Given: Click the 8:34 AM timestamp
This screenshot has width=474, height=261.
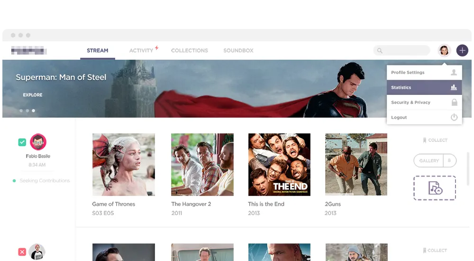Looking at the screenshot, I should click(x=37, y=165).
